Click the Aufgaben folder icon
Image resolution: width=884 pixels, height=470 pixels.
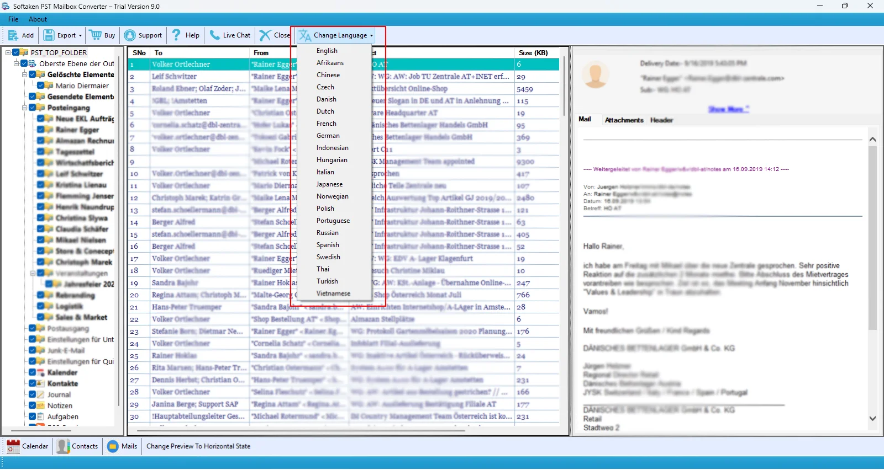point(41,416)
